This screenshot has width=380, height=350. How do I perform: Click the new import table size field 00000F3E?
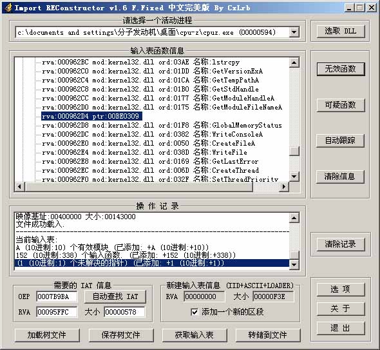pos(273,297)
